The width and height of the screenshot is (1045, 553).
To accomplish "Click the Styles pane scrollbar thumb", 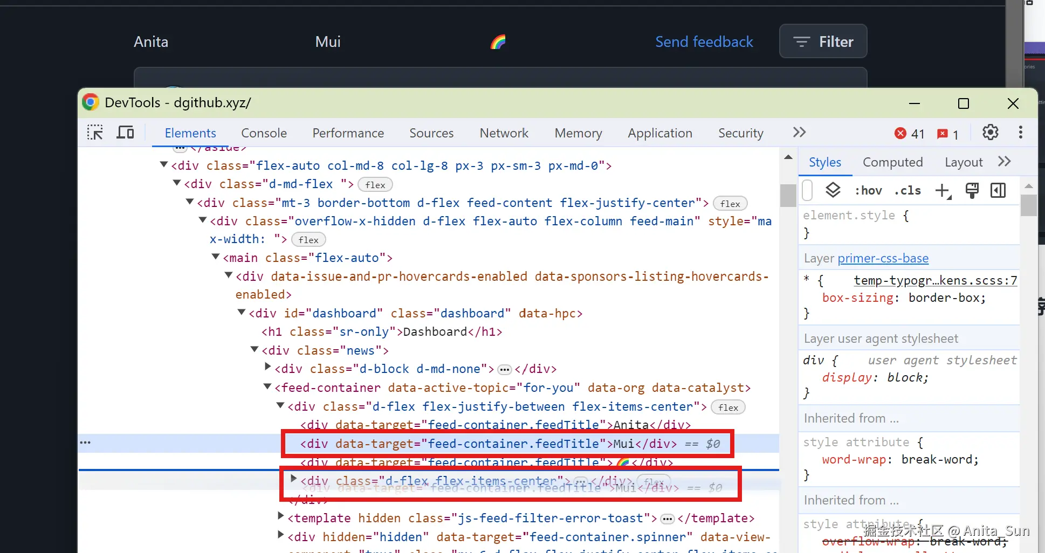I will (x=1028, y=205).
